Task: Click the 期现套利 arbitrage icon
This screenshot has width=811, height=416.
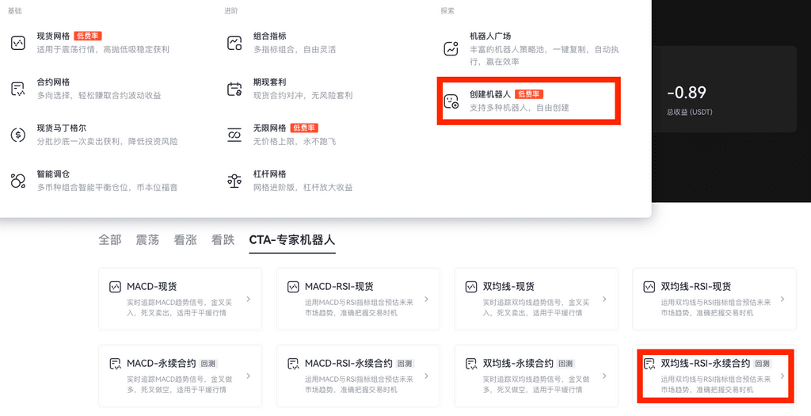Action: pos(234,89)
